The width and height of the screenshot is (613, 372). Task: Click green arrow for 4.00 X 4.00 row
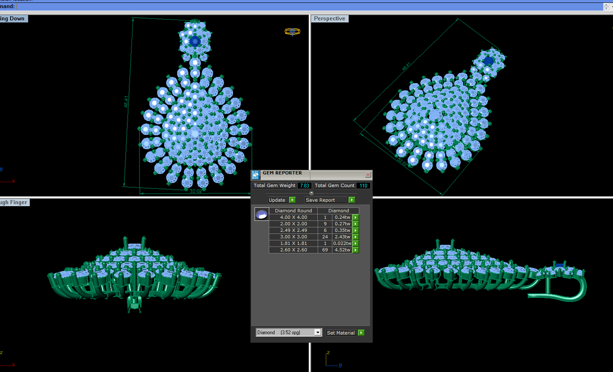click(x=355, y=217)
